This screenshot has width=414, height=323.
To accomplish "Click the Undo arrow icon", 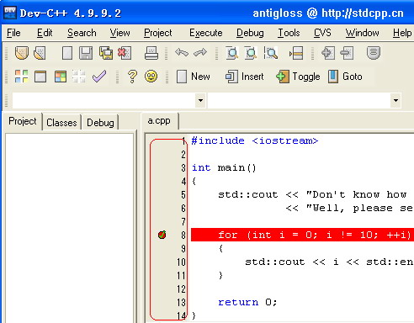I will tap(182, 52).
